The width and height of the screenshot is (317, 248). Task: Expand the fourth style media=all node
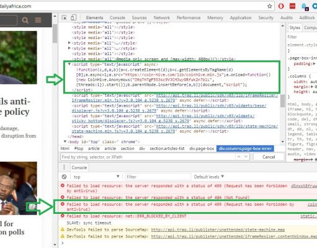(x=69, y=43)
